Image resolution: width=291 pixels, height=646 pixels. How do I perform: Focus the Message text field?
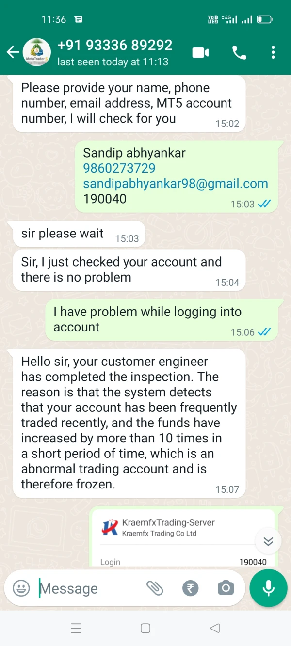tap(90, 588)
